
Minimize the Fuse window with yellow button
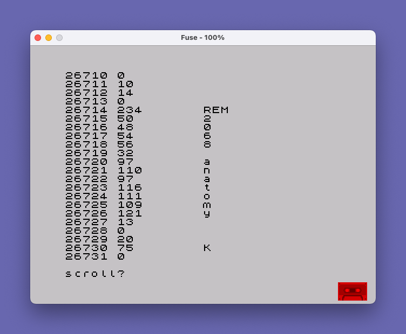[49, 38]
